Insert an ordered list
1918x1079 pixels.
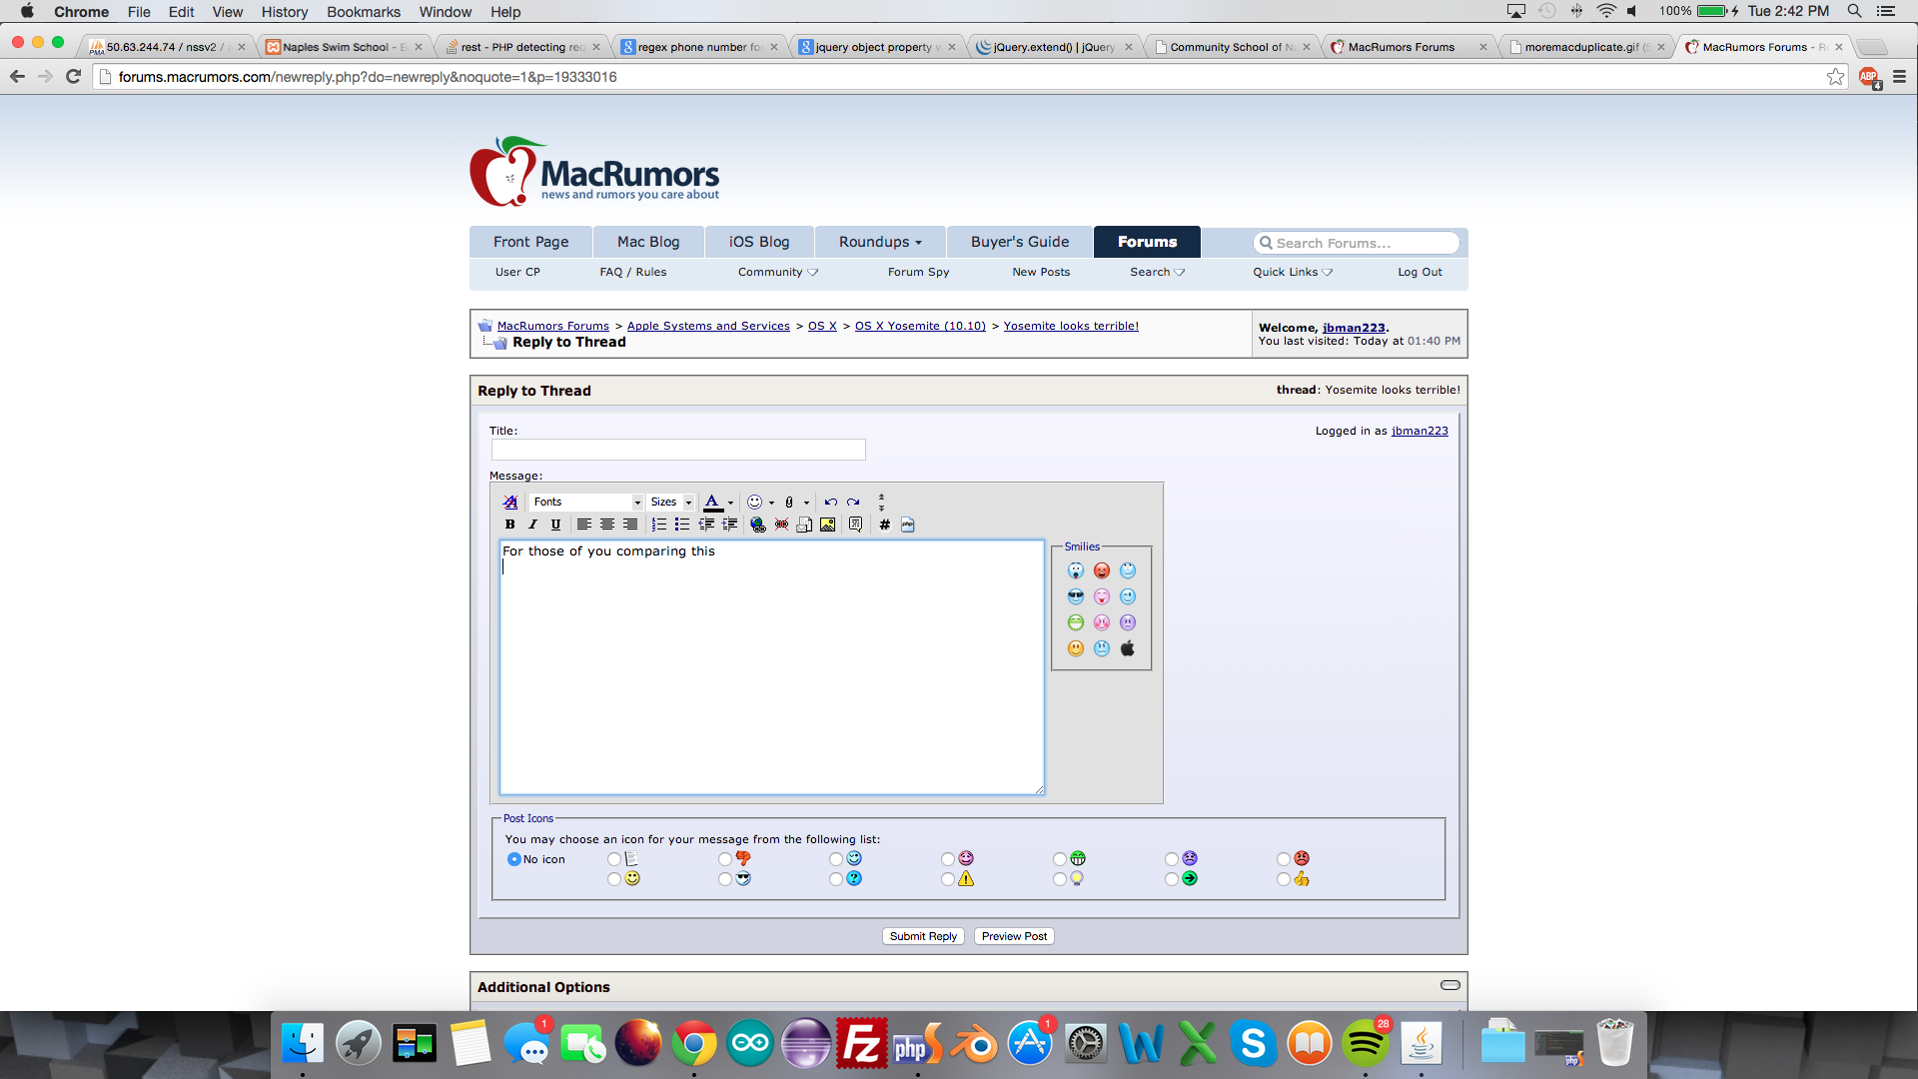[659, 525]
